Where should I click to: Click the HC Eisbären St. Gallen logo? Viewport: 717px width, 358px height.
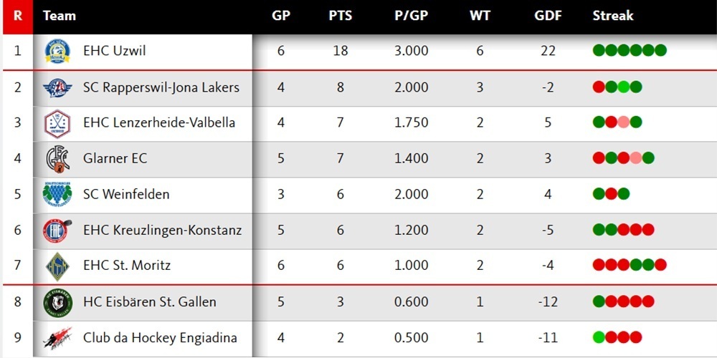point(57,301)
